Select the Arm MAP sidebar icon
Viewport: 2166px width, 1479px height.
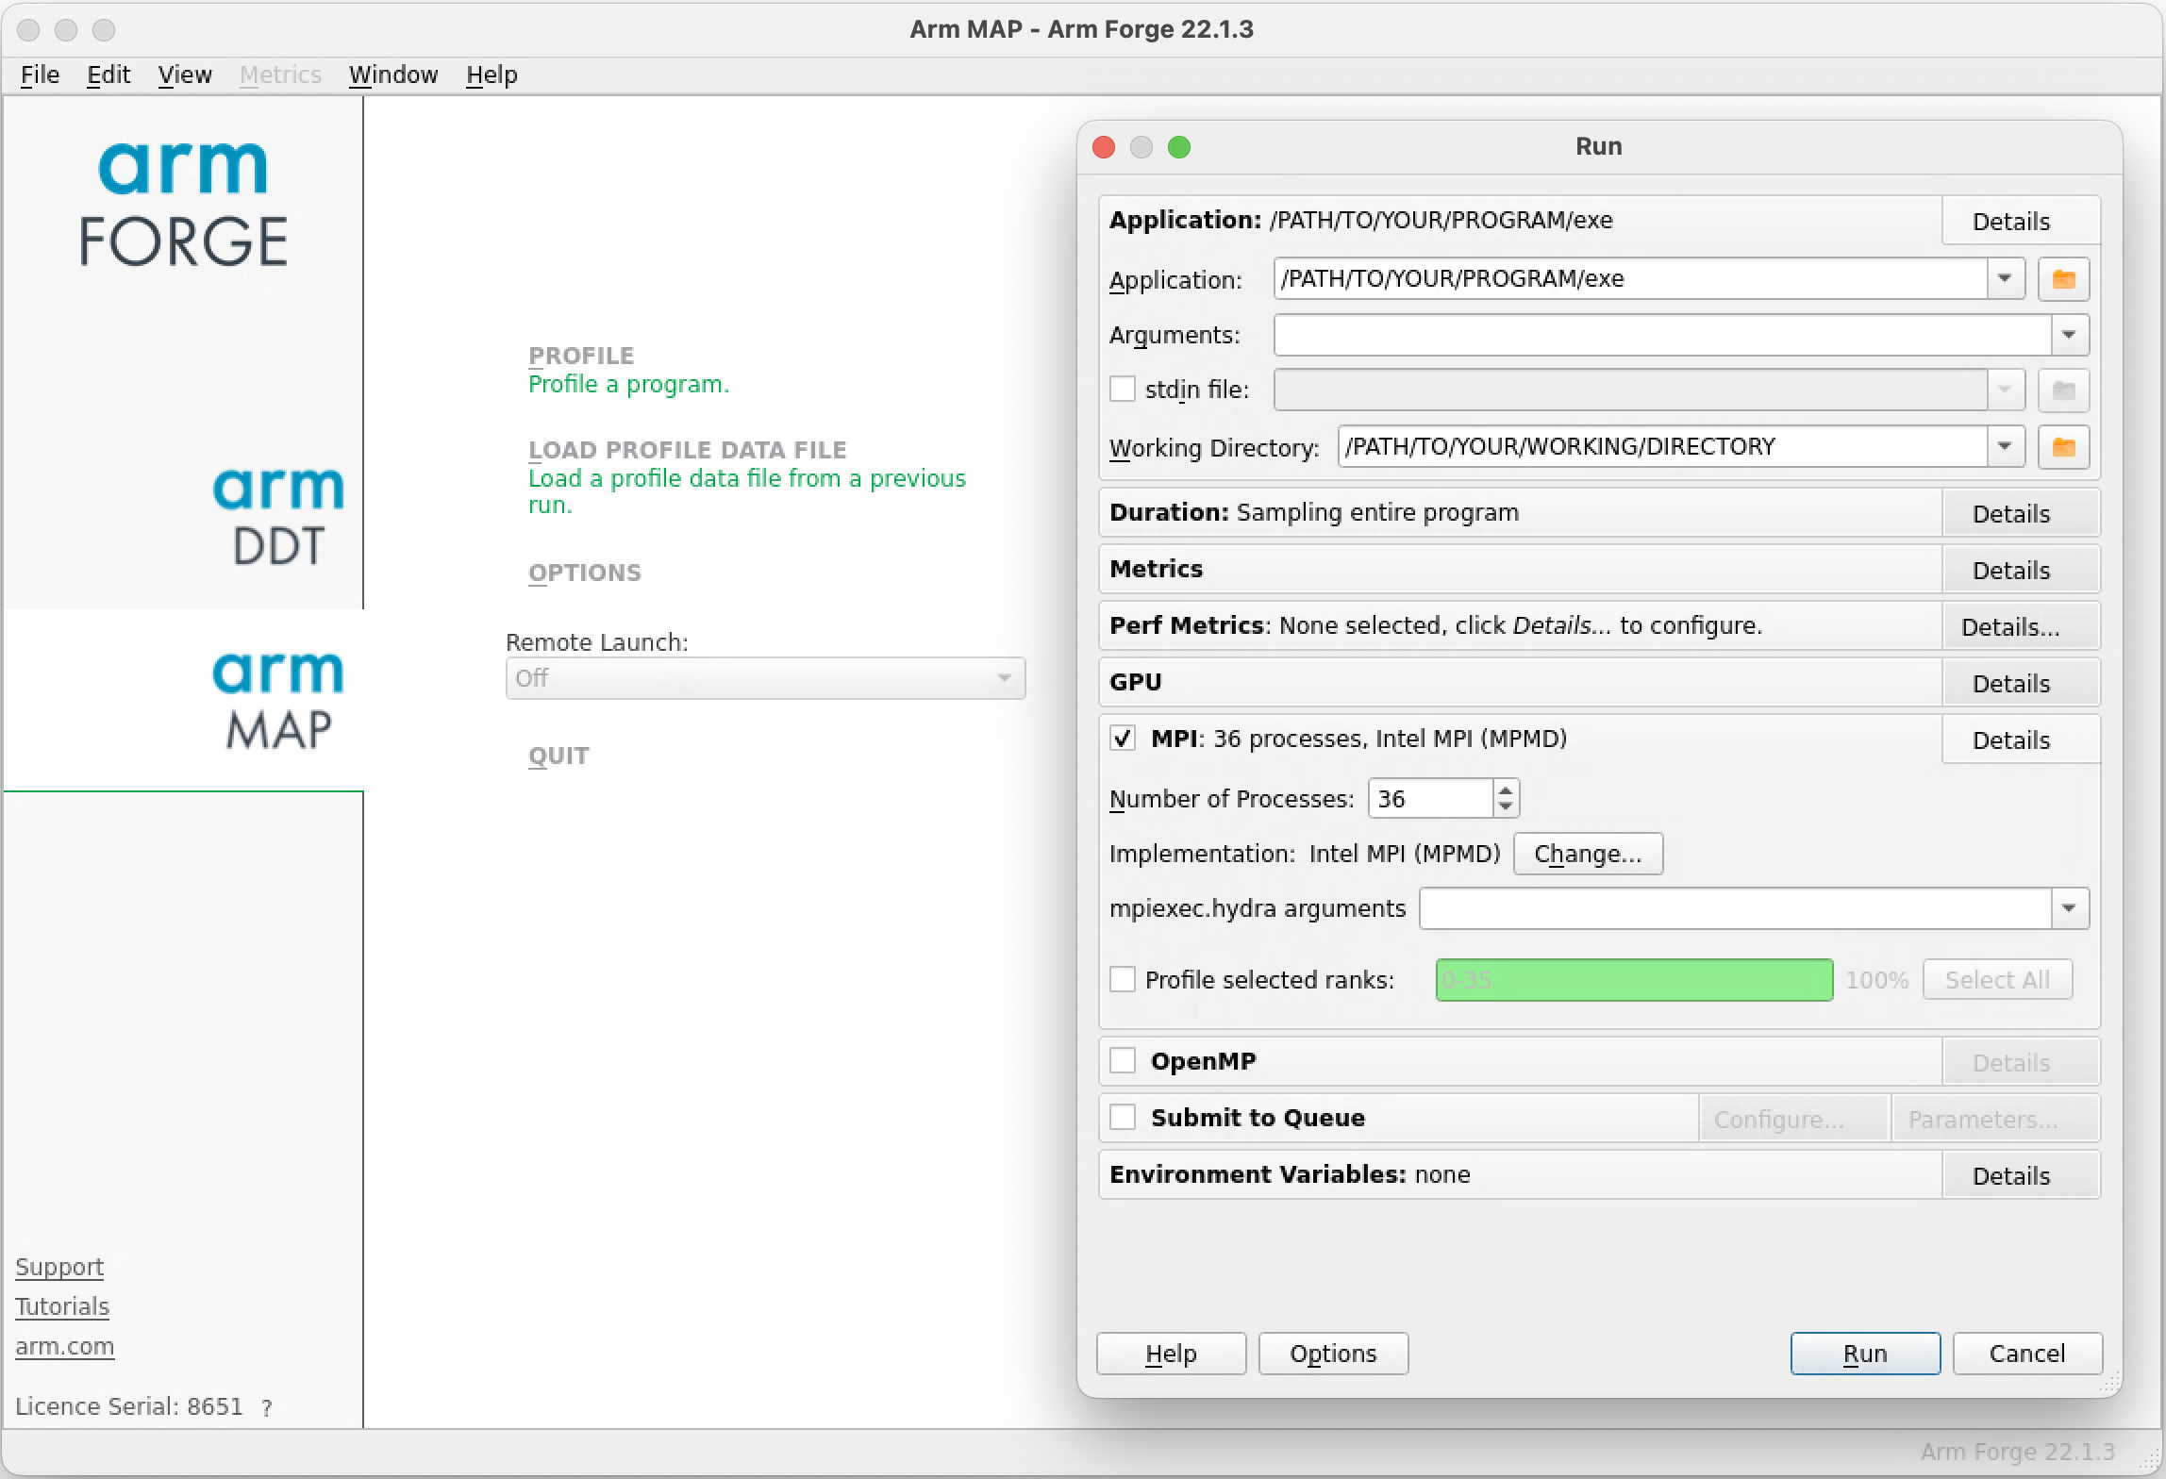click(277, 698)
